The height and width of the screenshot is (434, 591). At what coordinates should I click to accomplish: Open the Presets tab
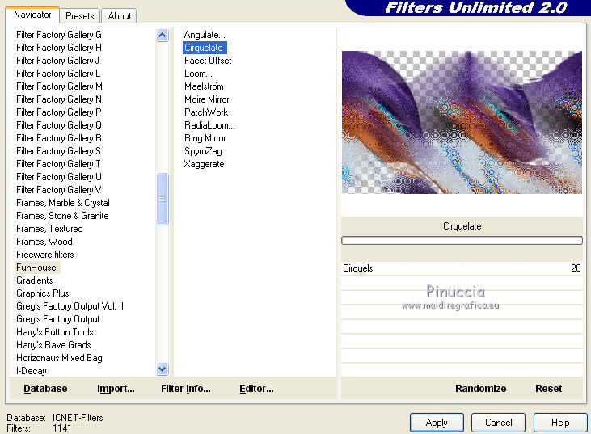[x=79, y=16]
